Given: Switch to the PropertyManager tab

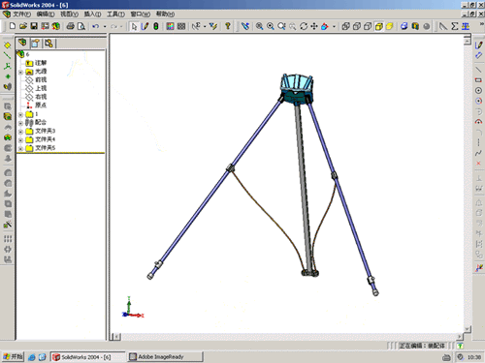Looking at the screenshot, I should point(35,44).
